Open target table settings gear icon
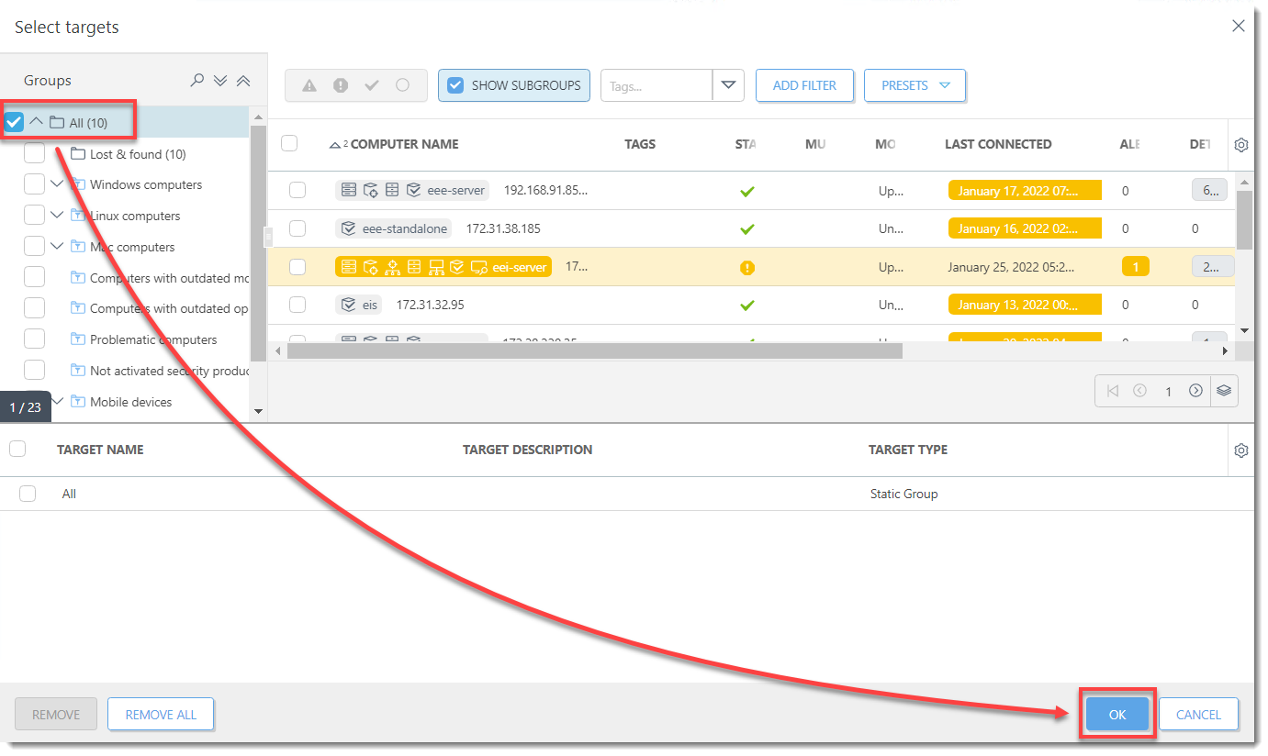The height and width of the screenshot is (756, 1268). pos(1241,450)
